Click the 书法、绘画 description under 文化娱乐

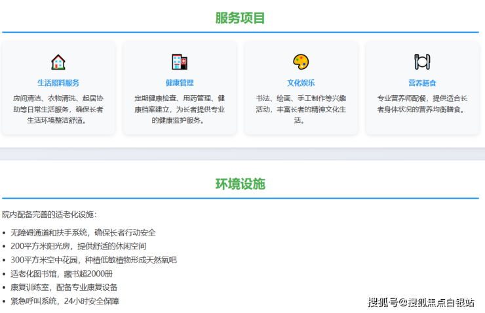[x=301, y=109]
